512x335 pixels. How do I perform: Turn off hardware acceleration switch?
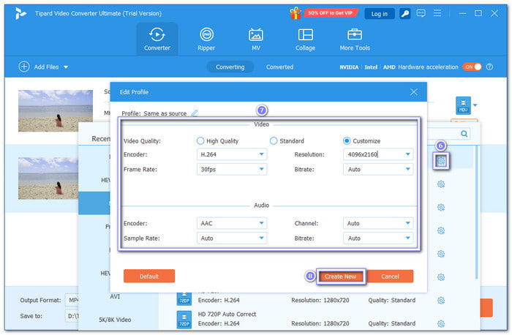coord(472,67)
